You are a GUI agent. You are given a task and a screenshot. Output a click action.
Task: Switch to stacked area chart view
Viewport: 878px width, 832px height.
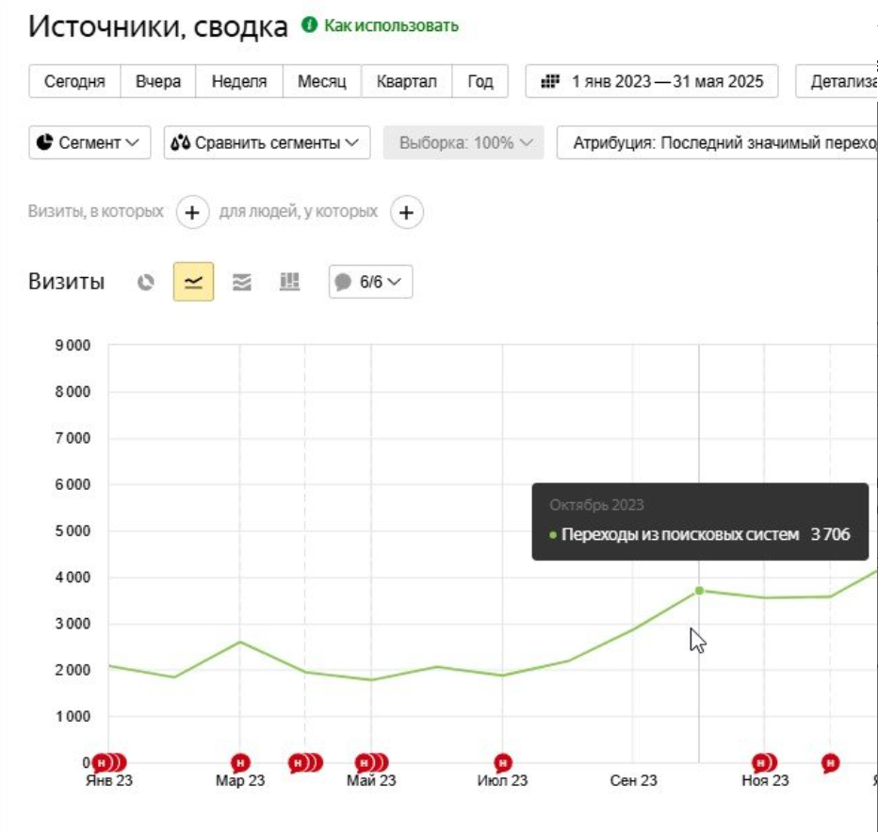(241, 282)
